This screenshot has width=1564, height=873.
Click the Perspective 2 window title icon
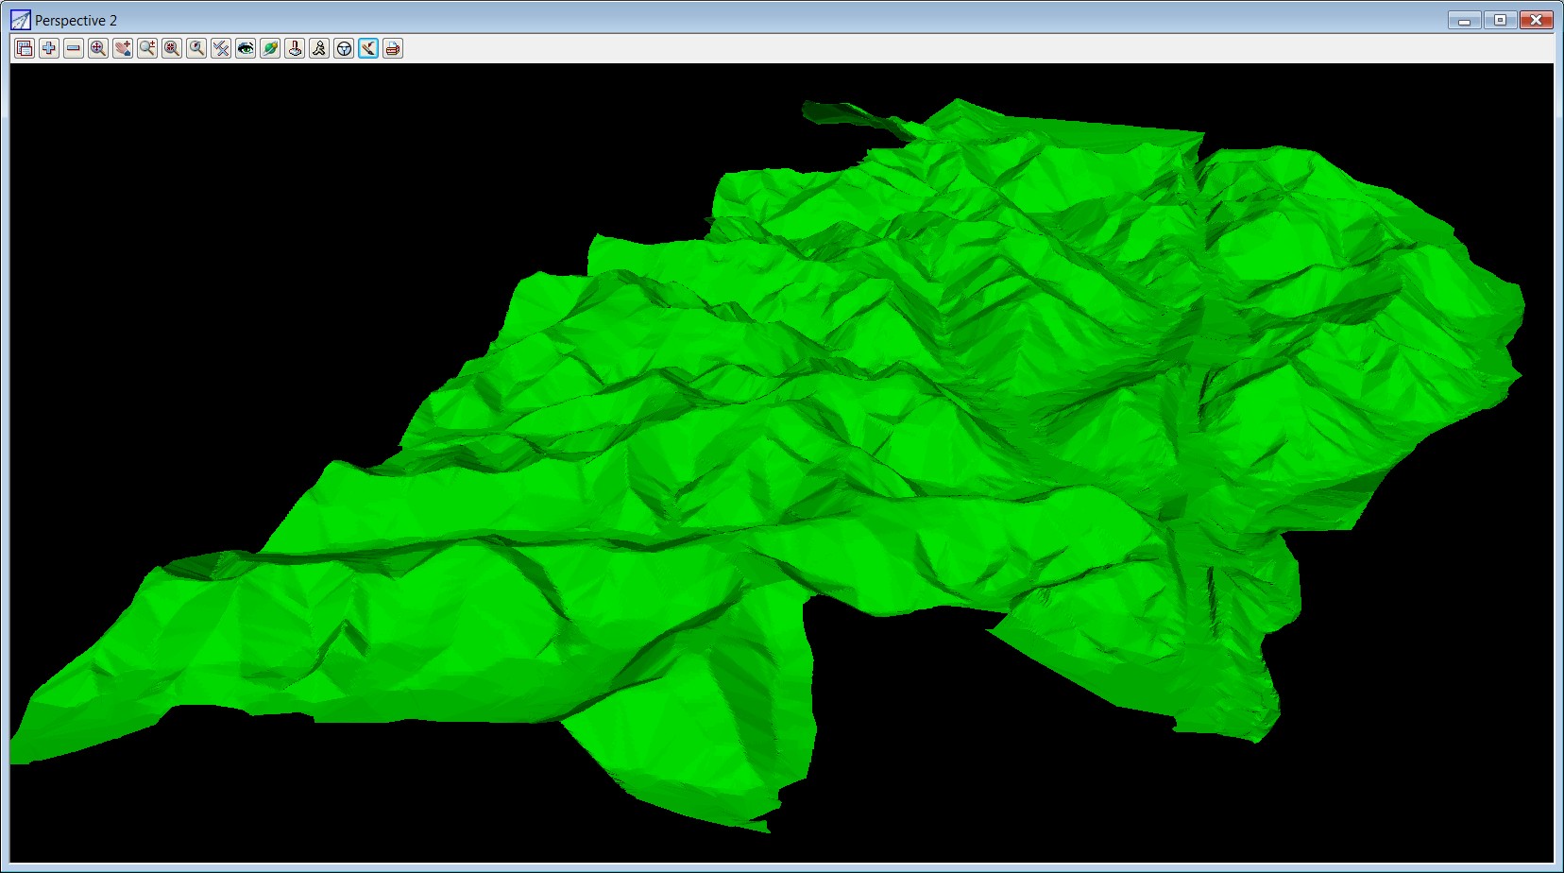tap(20, 20)
